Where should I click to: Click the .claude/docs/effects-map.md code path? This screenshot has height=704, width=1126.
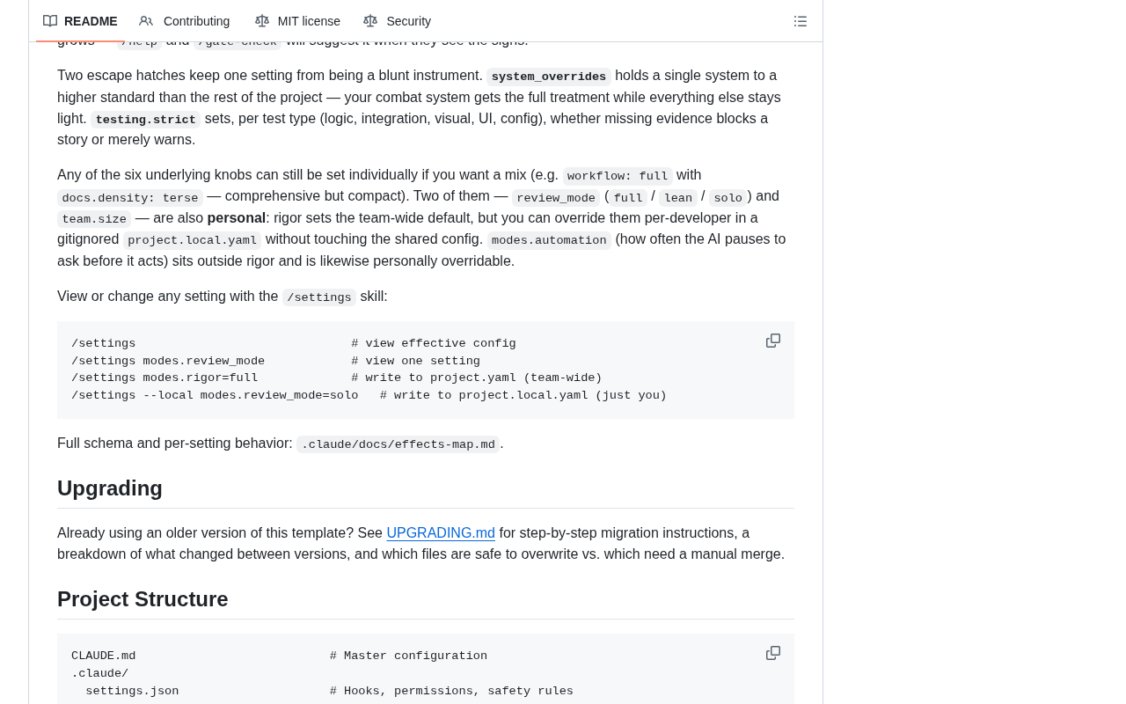point(398,444)
